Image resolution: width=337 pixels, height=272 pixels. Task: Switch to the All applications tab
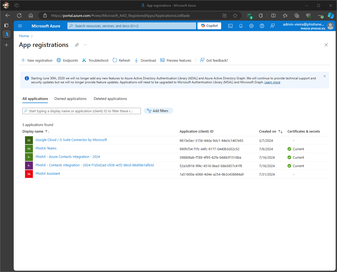coord(35,99)
